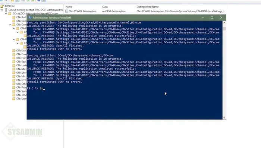Click the PowerShell icon in title bar

pyautogui.click(x=30, y=18)
